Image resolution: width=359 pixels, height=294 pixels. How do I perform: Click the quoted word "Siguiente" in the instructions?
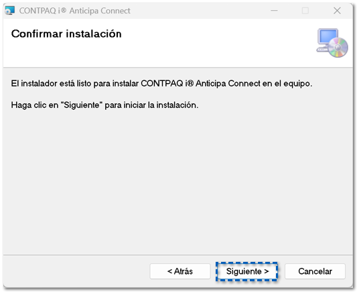tap(82, 105)
